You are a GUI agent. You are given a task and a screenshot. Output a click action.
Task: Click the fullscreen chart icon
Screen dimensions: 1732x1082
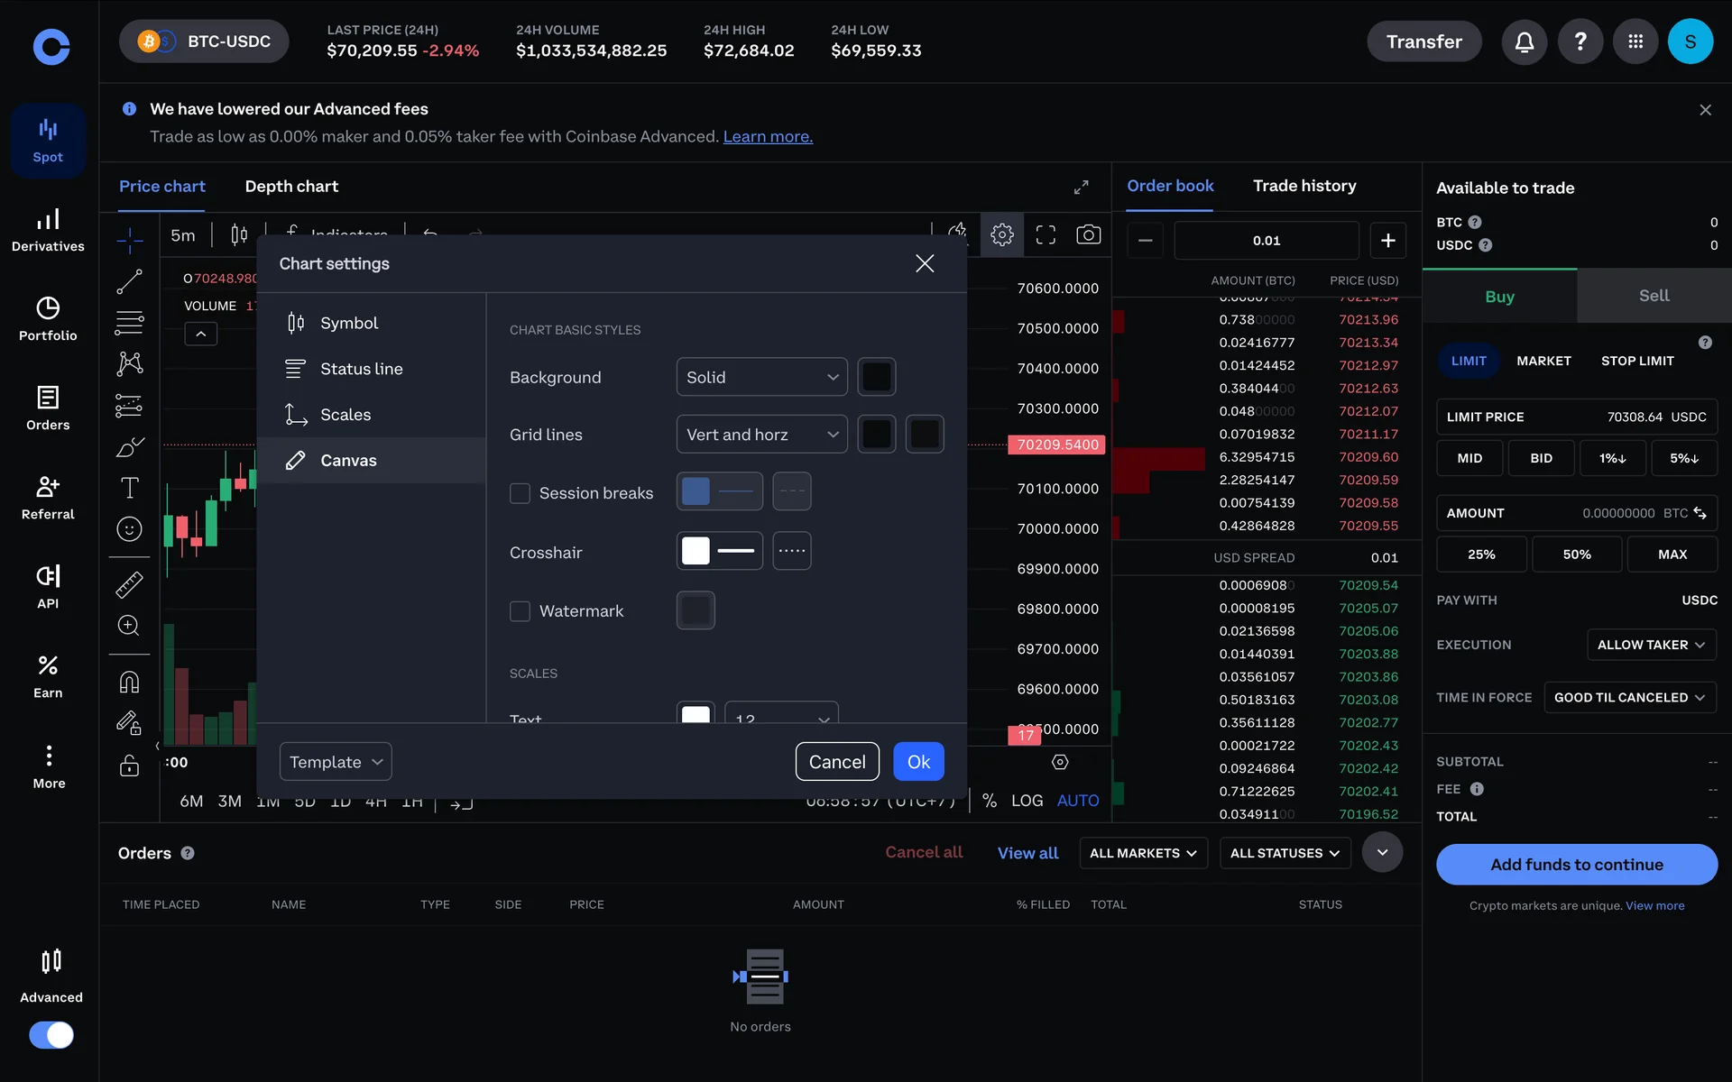pyautogui.click(x=1046, y=235)
